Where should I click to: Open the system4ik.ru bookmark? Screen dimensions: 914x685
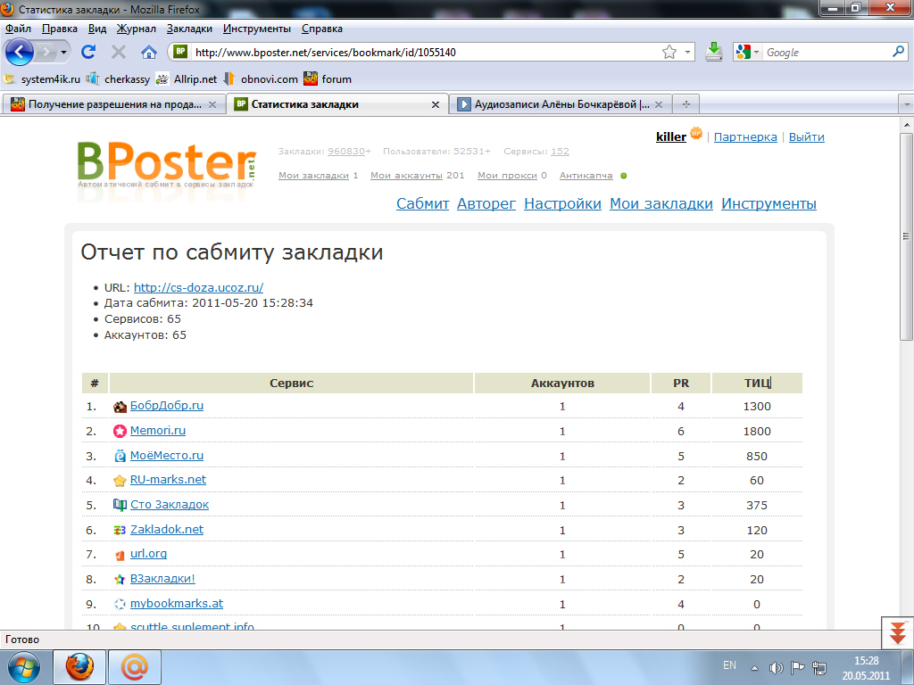[42, 79]
